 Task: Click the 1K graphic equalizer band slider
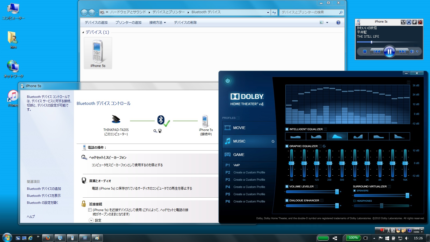click(354, 163)
